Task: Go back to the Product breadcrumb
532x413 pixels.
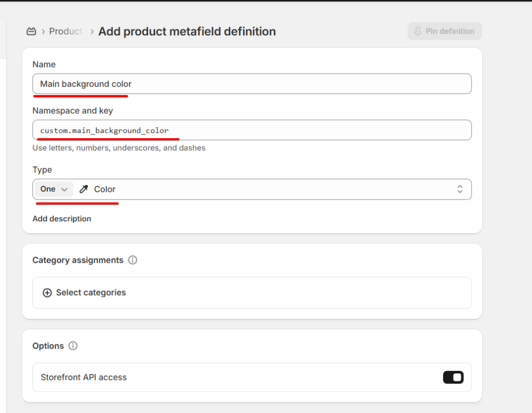Action: (65, 32)
